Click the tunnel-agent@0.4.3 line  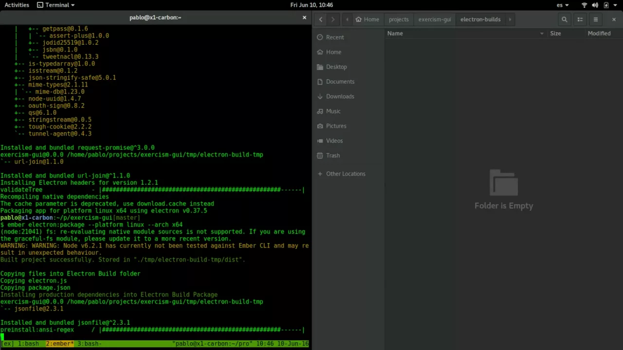(x=60, y=134)
